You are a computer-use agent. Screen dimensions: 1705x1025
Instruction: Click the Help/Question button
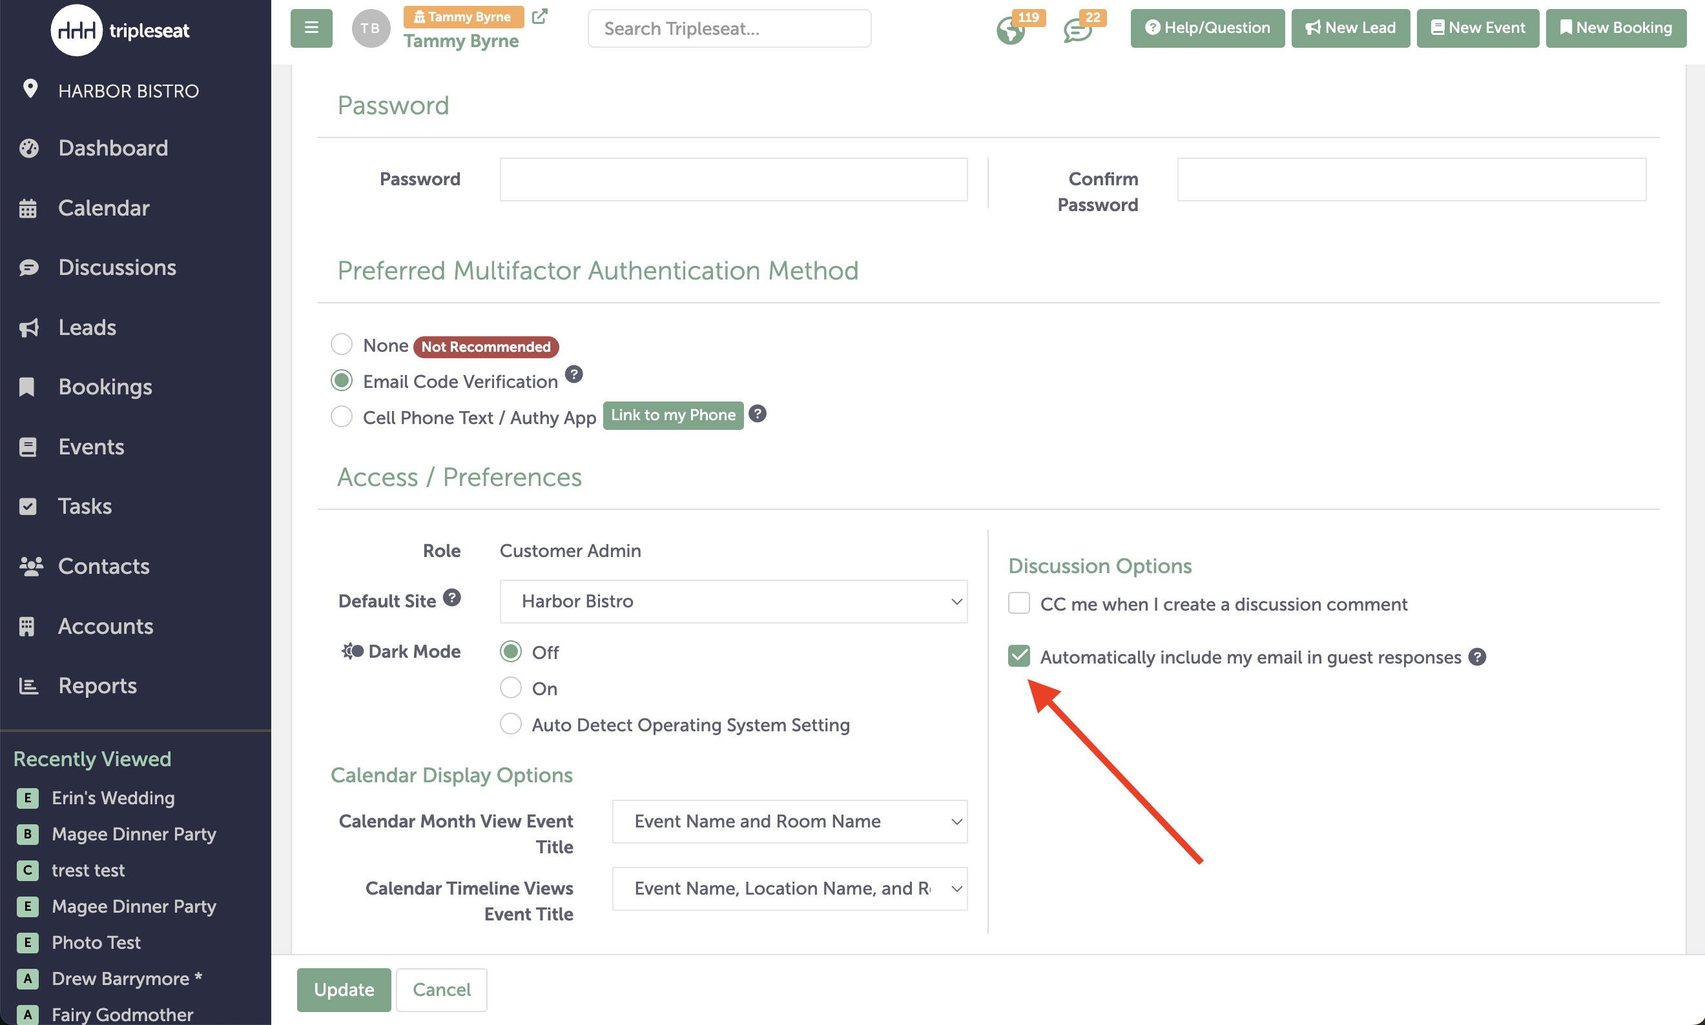[1208, 28]
